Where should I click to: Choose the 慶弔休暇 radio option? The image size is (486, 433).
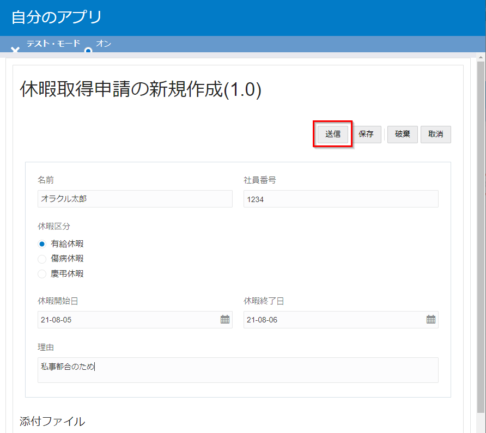(x=42, y=274)
